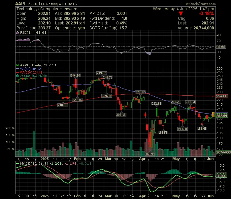This screenshot has height=199, width=231.
Task: Click the SCTR (LrgCap) 15.7 value
Action: [x=123, y=28]
